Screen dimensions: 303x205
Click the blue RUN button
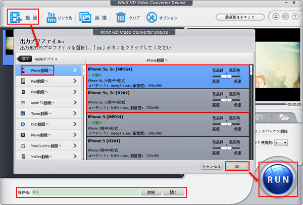[278, 179]
